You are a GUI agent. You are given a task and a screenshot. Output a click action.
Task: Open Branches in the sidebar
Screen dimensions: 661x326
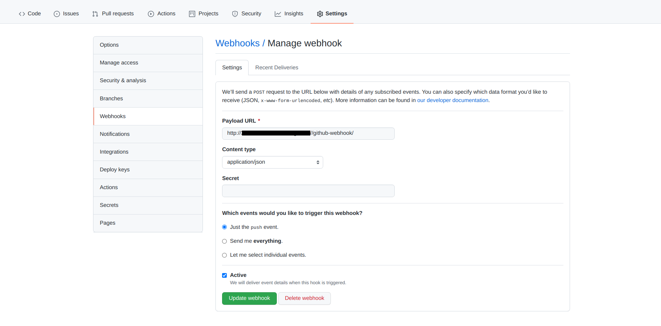(148, 99)
